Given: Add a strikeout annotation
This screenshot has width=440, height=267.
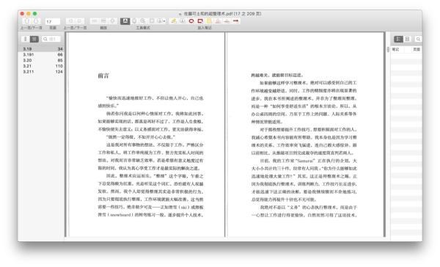Looking at the screenshot, I should (227, 21).
